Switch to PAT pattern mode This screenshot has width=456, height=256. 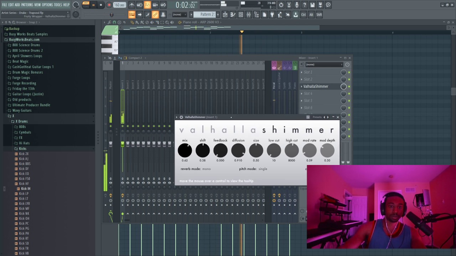[x=86, y=3]
